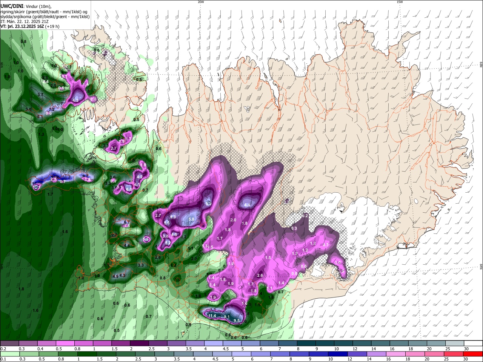Click the 9.1 value between 11.4 and 9.5
This screenshot has width=483, height=362.
pyautogui.click(x=227, y=317)
